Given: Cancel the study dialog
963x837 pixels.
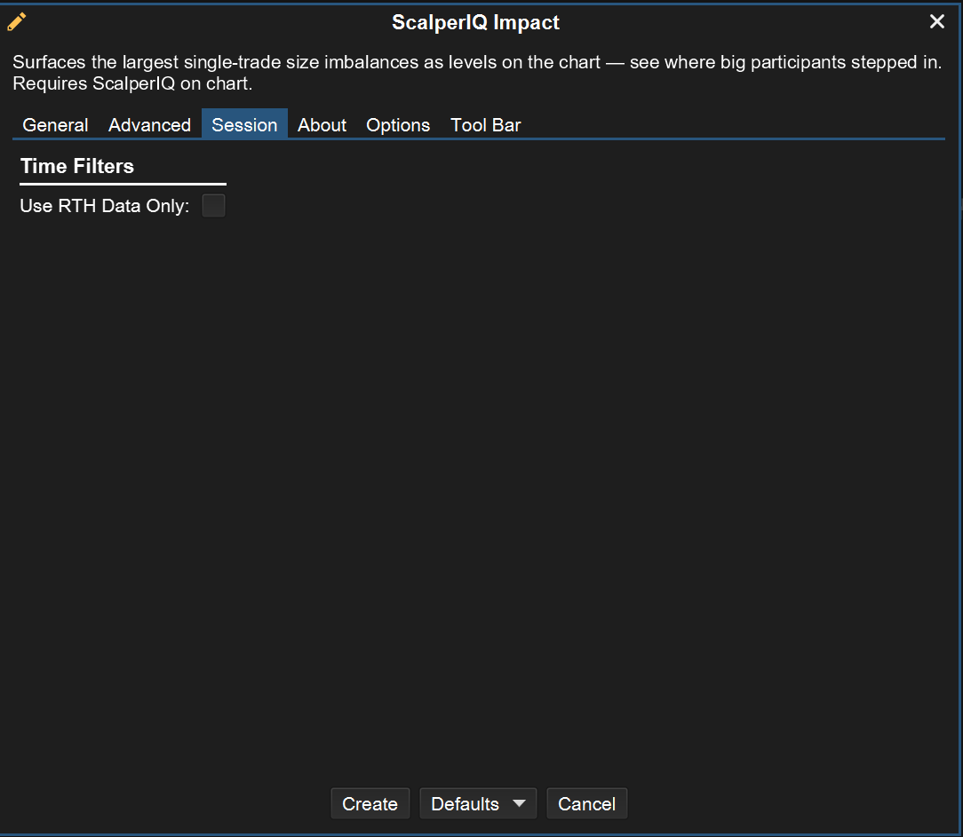Looking at the screenshot, I should click(586, 804).
